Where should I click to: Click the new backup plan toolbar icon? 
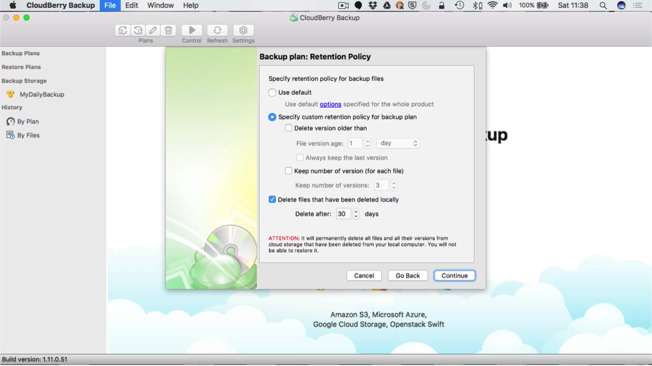point(122,30)
